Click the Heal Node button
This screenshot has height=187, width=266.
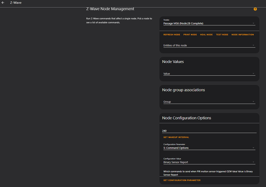(206, 35)
